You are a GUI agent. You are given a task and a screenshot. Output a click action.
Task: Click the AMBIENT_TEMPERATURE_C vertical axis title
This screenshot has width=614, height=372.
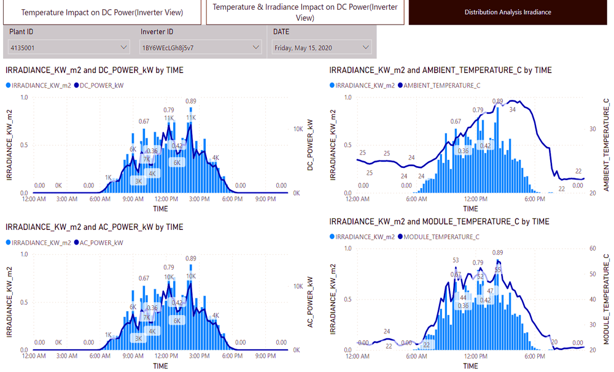coord(607,145)
